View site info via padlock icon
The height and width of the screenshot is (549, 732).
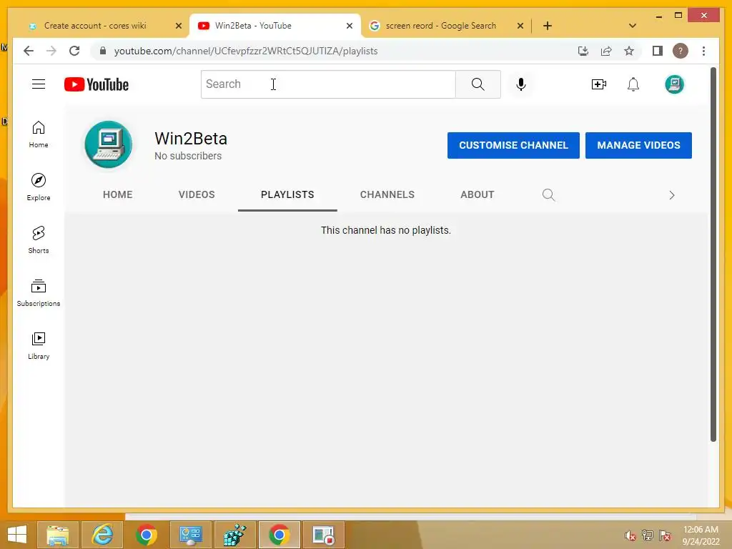pyautogui.click(x=103, y=51)
